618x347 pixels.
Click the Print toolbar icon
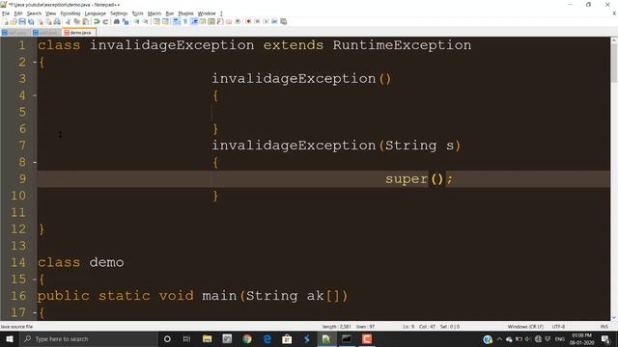tap(57, 21)
